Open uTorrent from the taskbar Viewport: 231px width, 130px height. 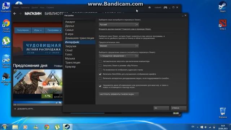(57, 127)
